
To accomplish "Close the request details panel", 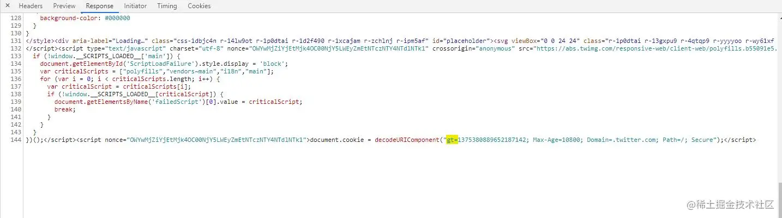I will [7, 5].
